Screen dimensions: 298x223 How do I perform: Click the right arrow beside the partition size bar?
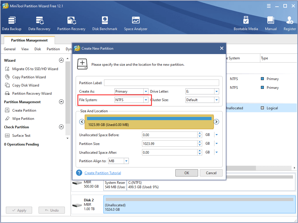click(x=216, y=122)
